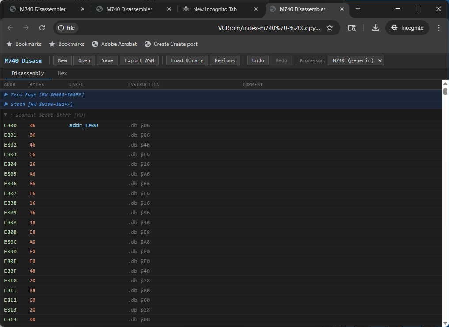Screen dimensions: 449x327
Task: Open the downloads icon in Chrome toolbar
Action: click(x=375, y=28)
